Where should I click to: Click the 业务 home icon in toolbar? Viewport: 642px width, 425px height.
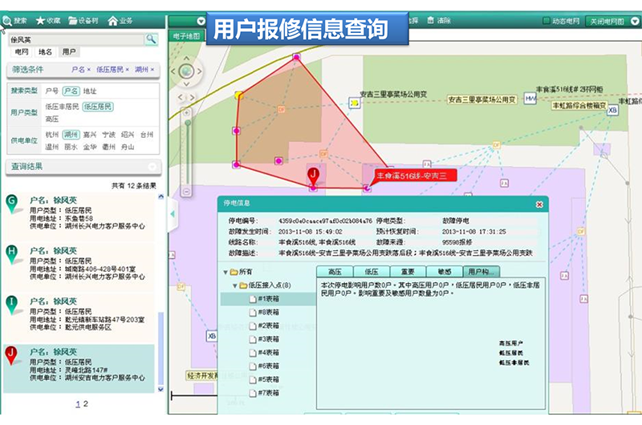(x=112, y=19)
